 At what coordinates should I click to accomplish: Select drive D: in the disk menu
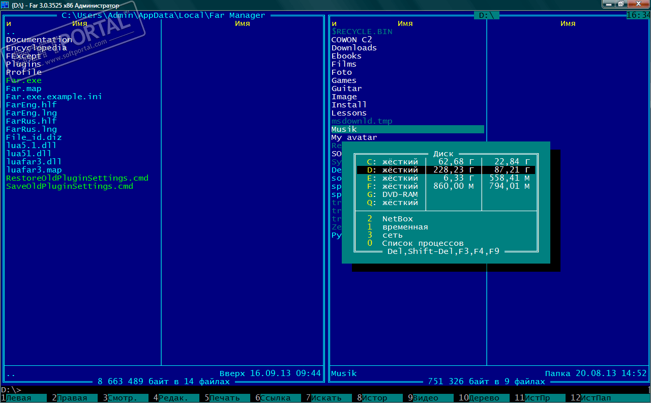(446, 170)
